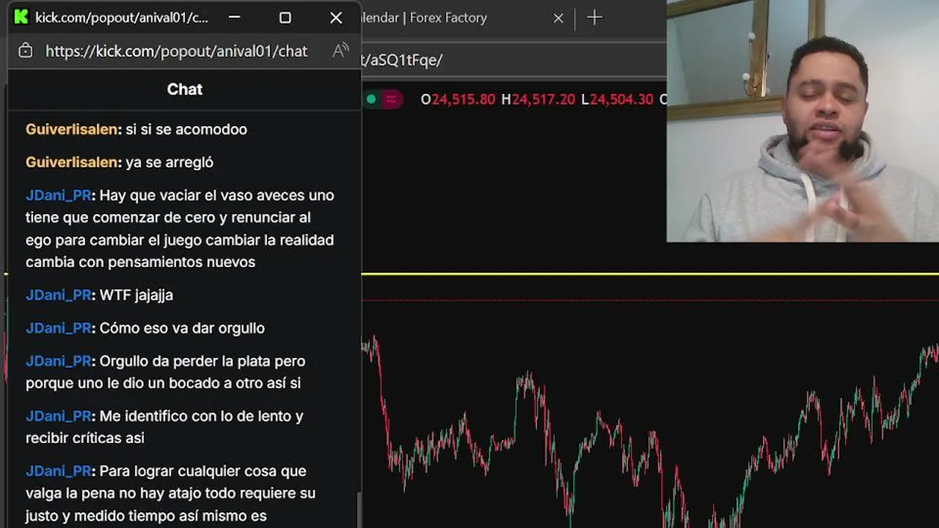939x528 pixels.
Task: Click the red dotted price line on chart
Action: click(x=650, y=300)
